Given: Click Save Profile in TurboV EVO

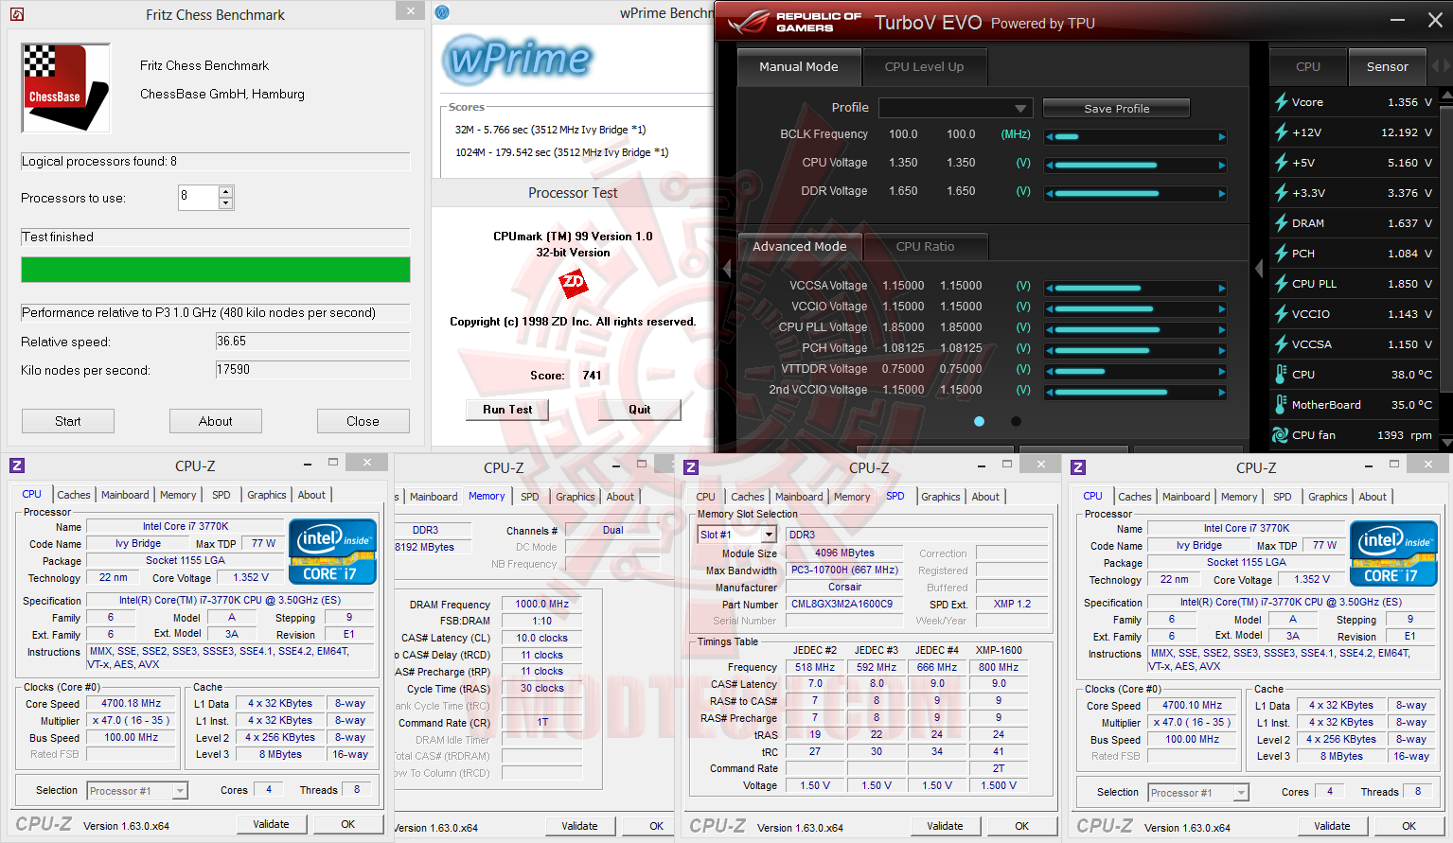Looking at the screenshot, I should pos(1117,109).
